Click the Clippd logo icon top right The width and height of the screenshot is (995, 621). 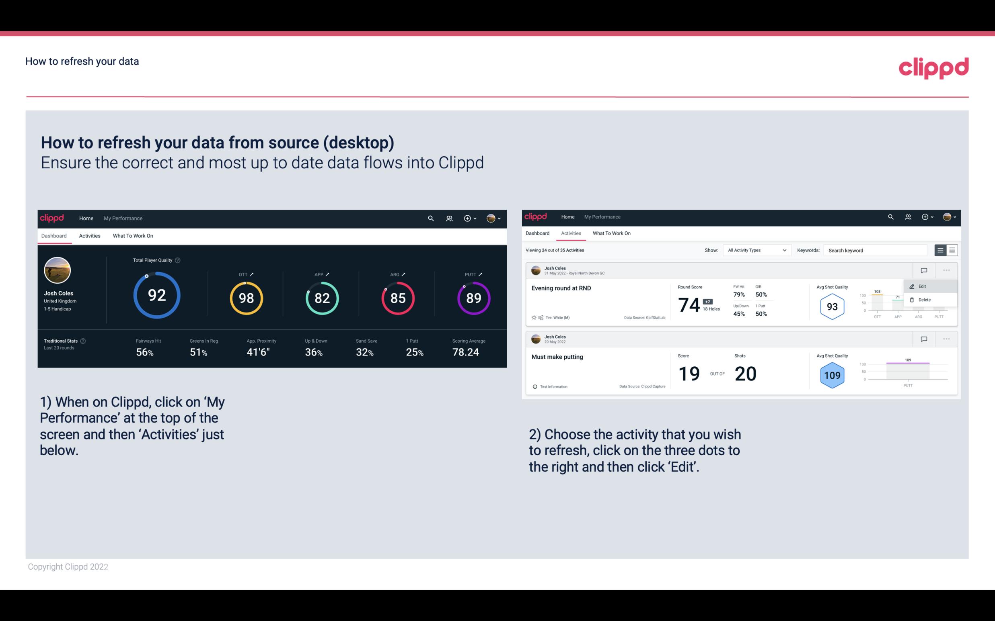(933, 67)
